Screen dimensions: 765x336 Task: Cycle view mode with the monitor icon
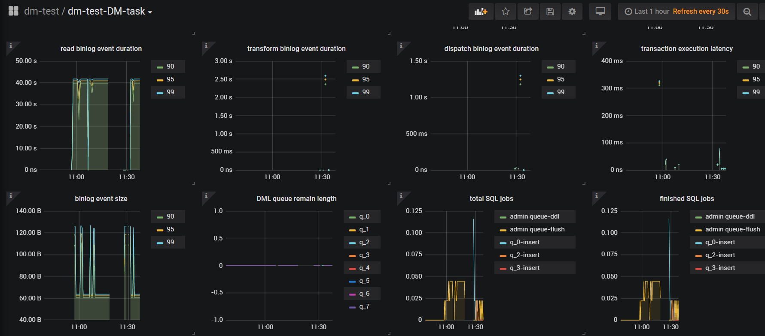click(x=600, y=12)
